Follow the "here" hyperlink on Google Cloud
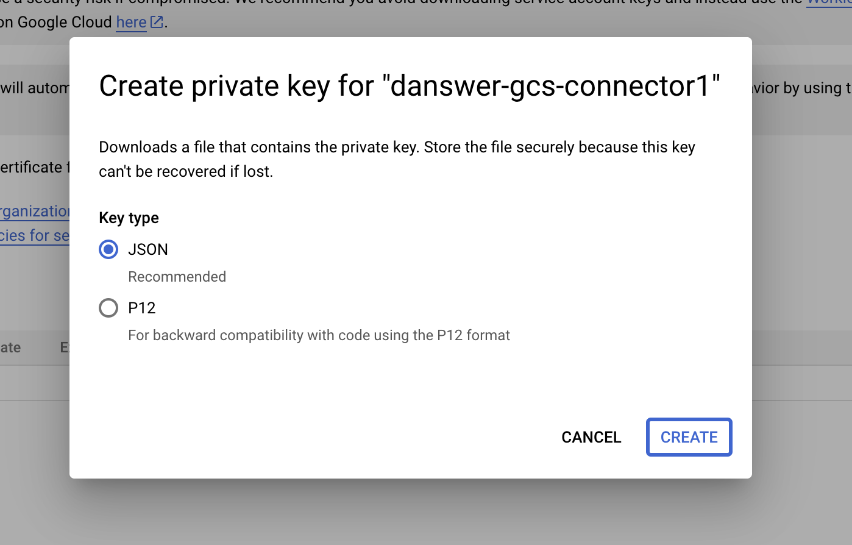The width and height of the screenshot is (852, 545). click(x=131, y=22)
